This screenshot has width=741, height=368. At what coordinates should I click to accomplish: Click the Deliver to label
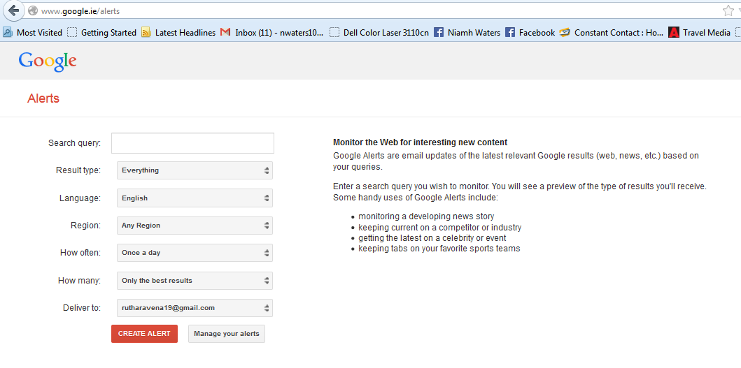[82, 308]
